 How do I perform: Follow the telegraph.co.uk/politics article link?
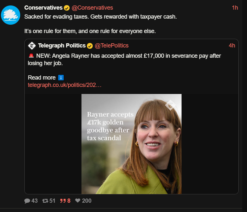tap(64, 85)
